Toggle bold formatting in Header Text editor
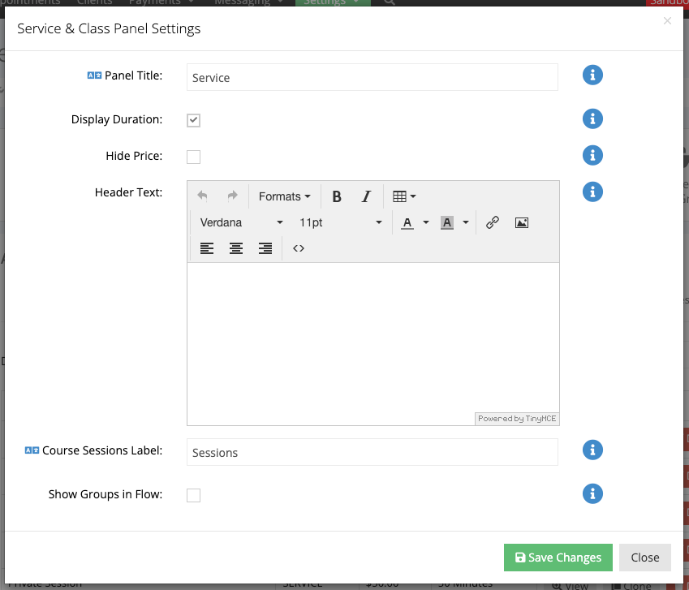689x590 pixels. click(337, 196)
